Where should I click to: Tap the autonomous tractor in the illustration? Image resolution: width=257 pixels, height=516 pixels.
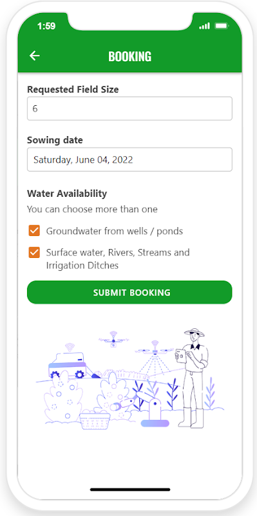(x=68, y=362)
